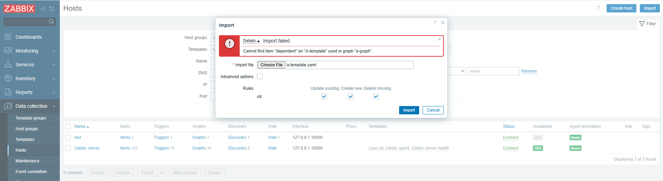The height and width of the screenshot is (181, 663).
Task: Dismiss the Import failed error message
Action: [x=440, y=39]
